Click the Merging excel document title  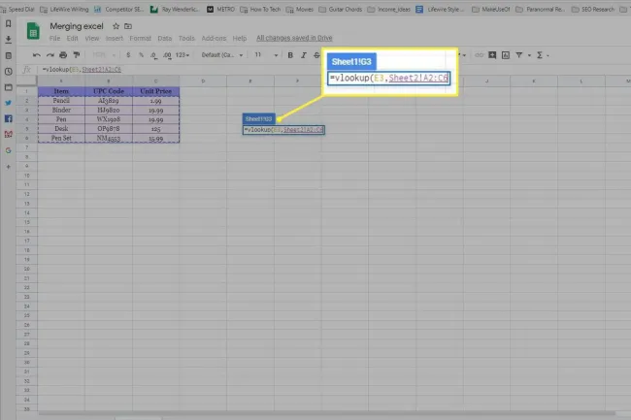pos(77,26)
